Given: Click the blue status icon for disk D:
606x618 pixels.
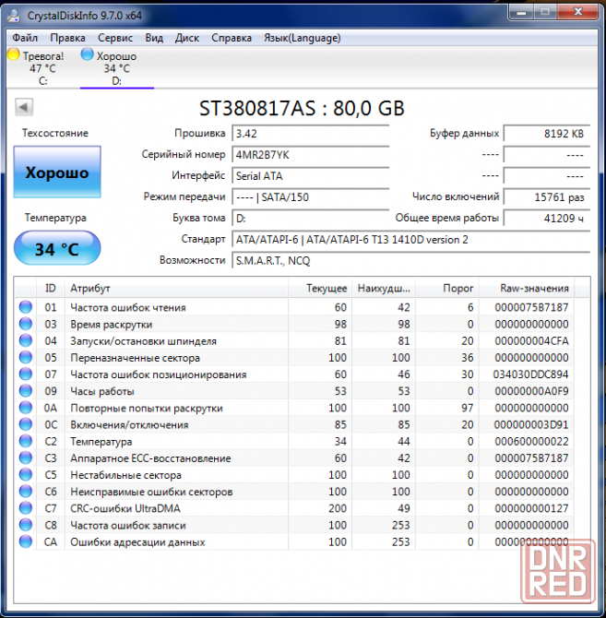Looking at the screenshot, I should click(x=88, y=55).
